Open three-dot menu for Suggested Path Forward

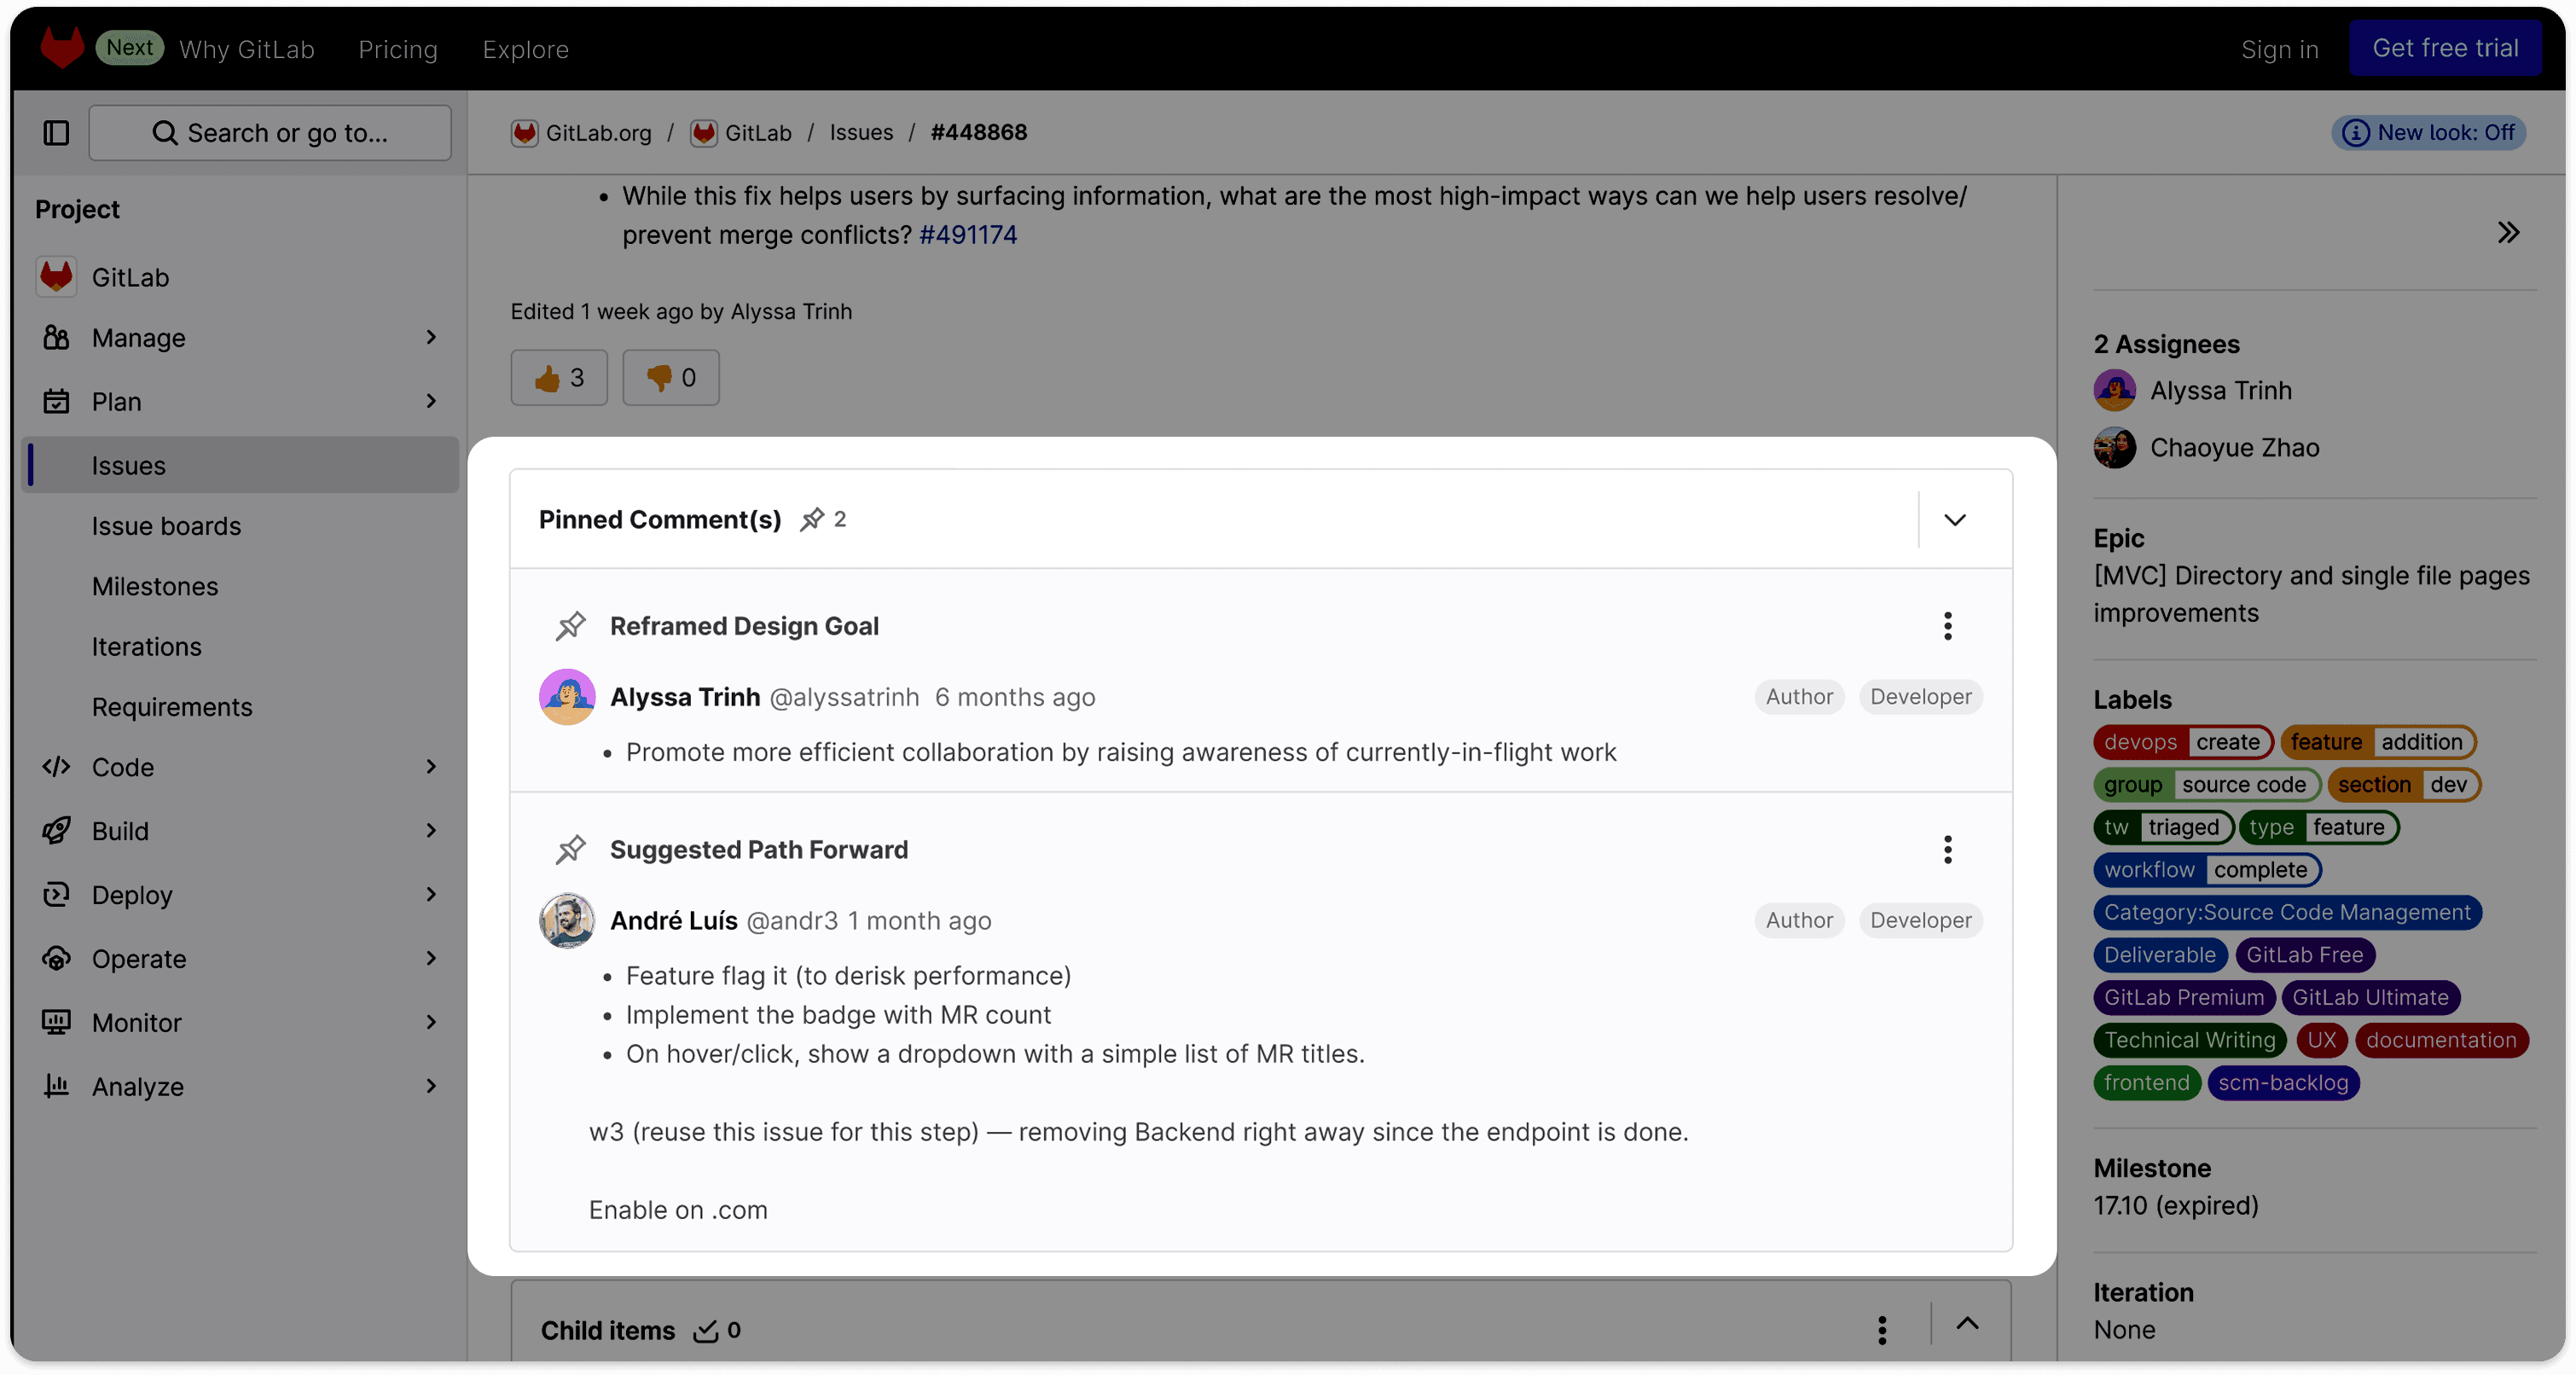pyautogui.click(x=1947, y=850)
